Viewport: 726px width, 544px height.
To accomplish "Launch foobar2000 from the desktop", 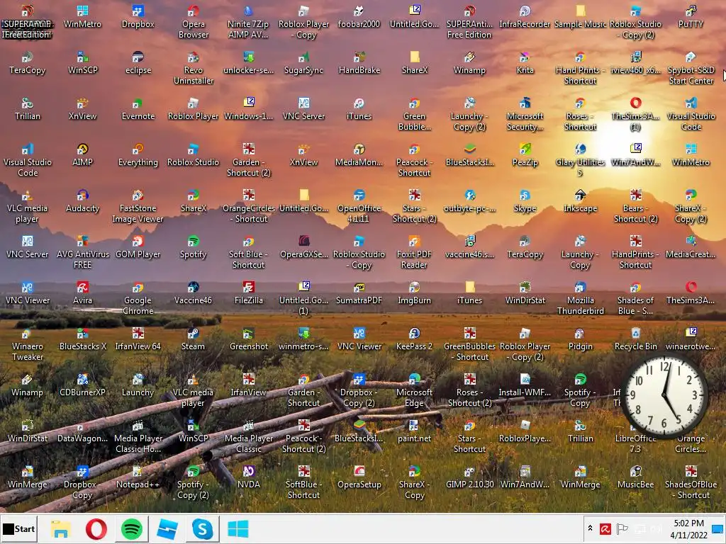I will (x=359, y=17).
